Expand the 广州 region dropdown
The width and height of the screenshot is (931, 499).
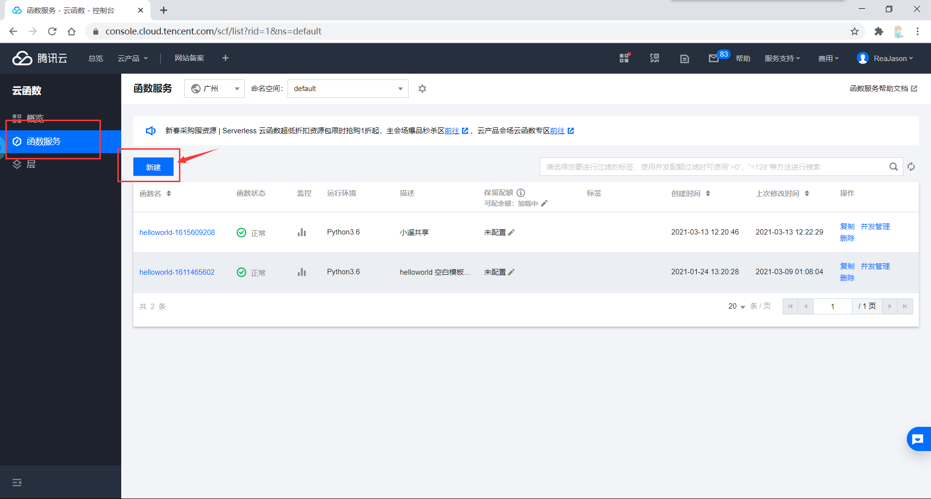coord(214,89)
